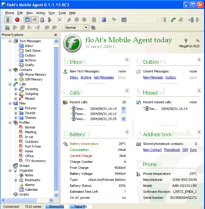Screen dimensions: 205x209
Task: Click the Get Messages link
Action: [104, 77]
